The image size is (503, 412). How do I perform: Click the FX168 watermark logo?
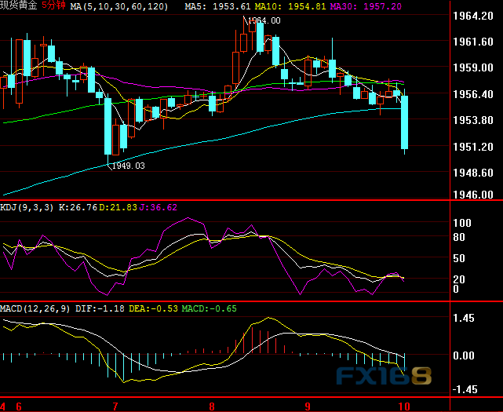pyautogui.click(x=384, y=375)
